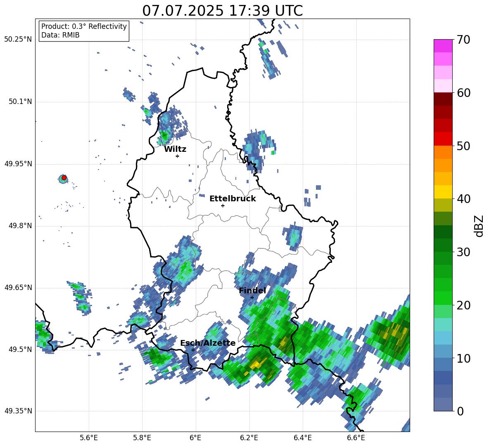
Task: Click the 6.2°E longitude label
Action: 249,438
